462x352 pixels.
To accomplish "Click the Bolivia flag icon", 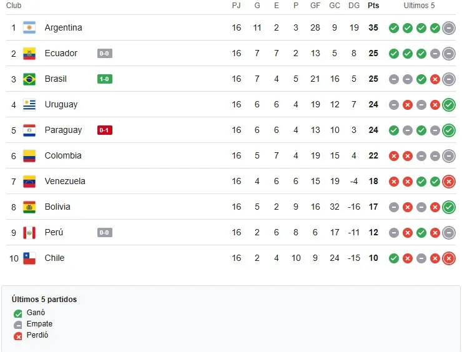I will 29,207.
